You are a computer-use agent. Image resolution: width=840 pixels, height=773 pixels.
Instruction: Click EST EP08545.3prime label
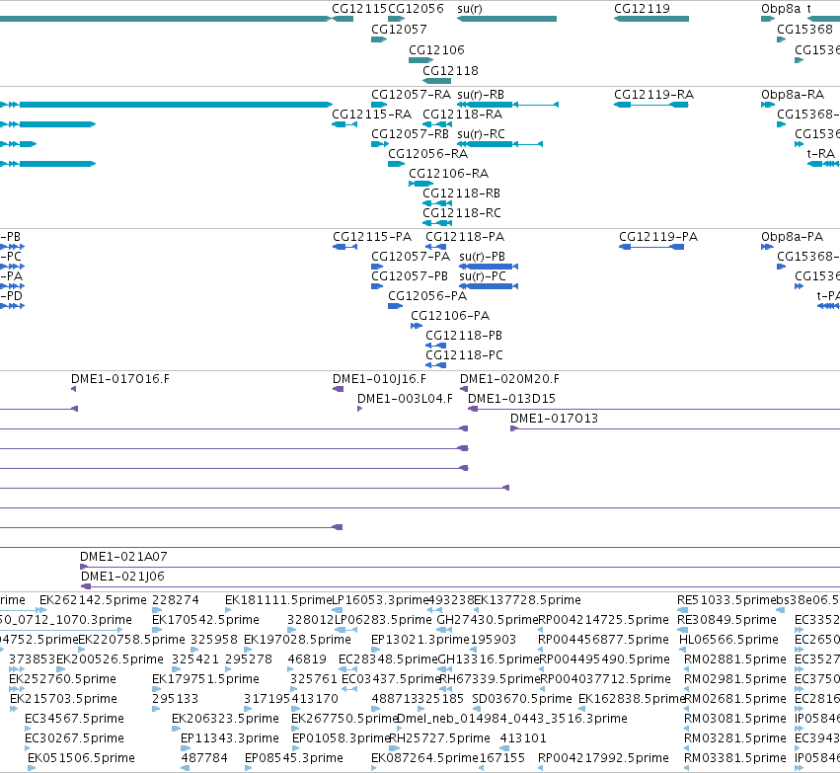click(x=293, y=759)
